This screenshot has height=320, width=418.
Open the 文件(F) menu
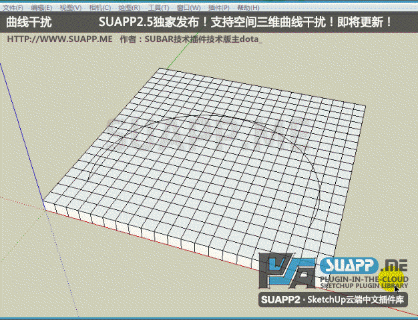click(x=13, y=8)
